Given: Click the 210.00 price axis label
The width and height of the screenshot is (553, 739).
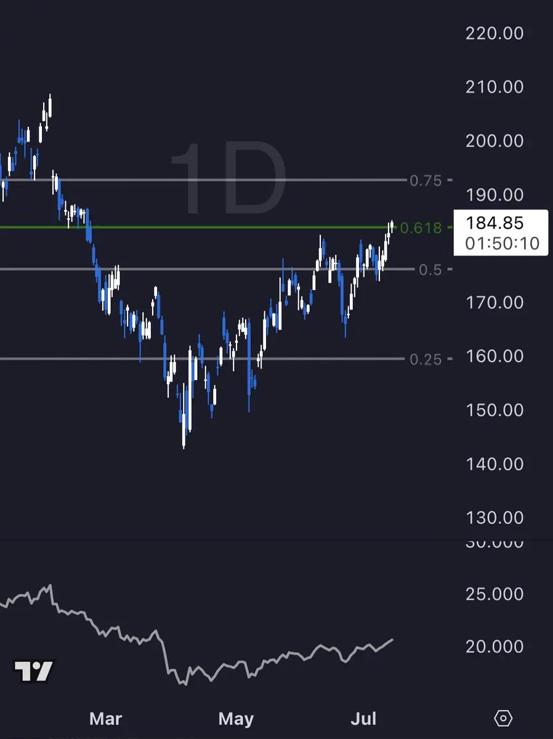Looking at the screenshot, I should (495, 86).
